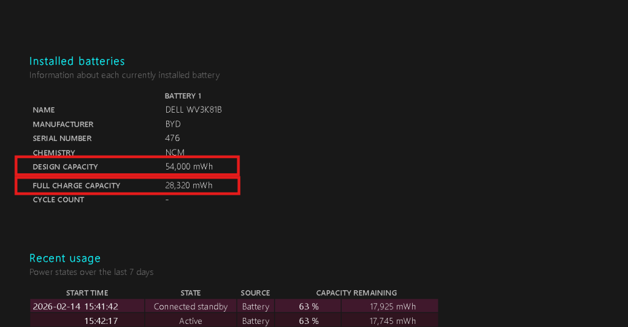Select the 2026-02-14 15:41:42 start time cell
The image size is (628, 327).
point(75,307)
